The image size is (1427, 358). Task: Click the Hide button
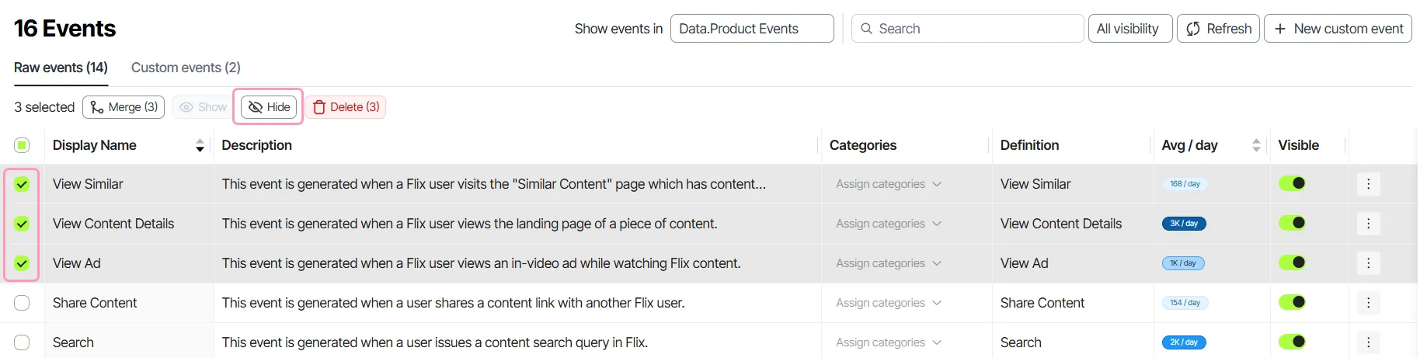point(269,107)
